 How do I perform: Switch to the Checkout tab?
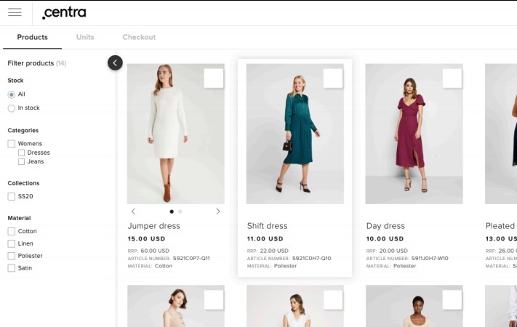coord(139,37)
